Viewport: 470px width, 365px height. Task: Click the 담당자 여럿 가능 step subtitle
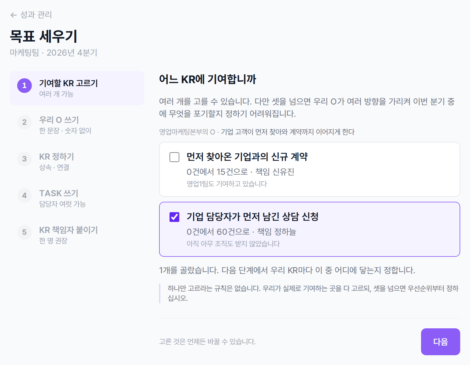(x=62, y=204)
